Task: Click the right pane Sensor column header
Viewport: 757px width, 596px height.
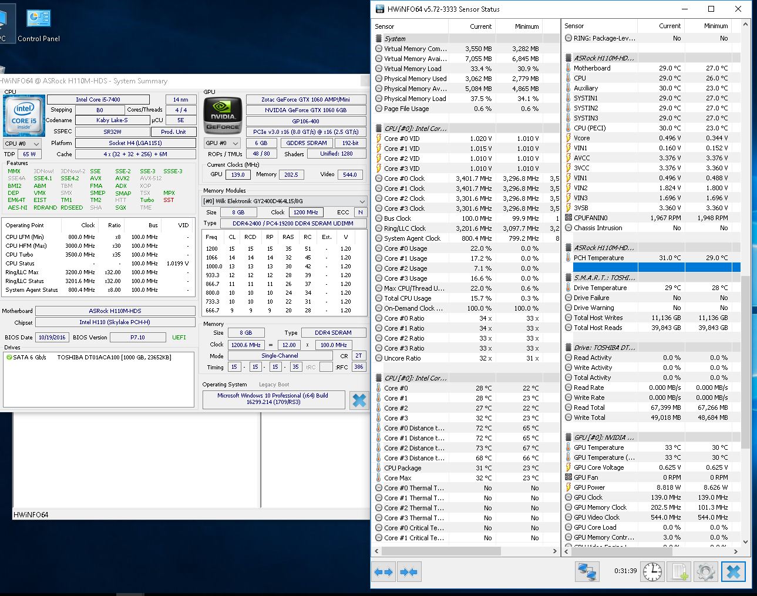Action: click(600, 26)
